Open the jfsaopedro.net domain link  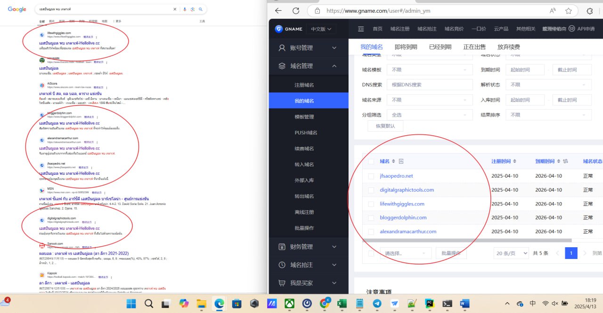tap(396, 176)
